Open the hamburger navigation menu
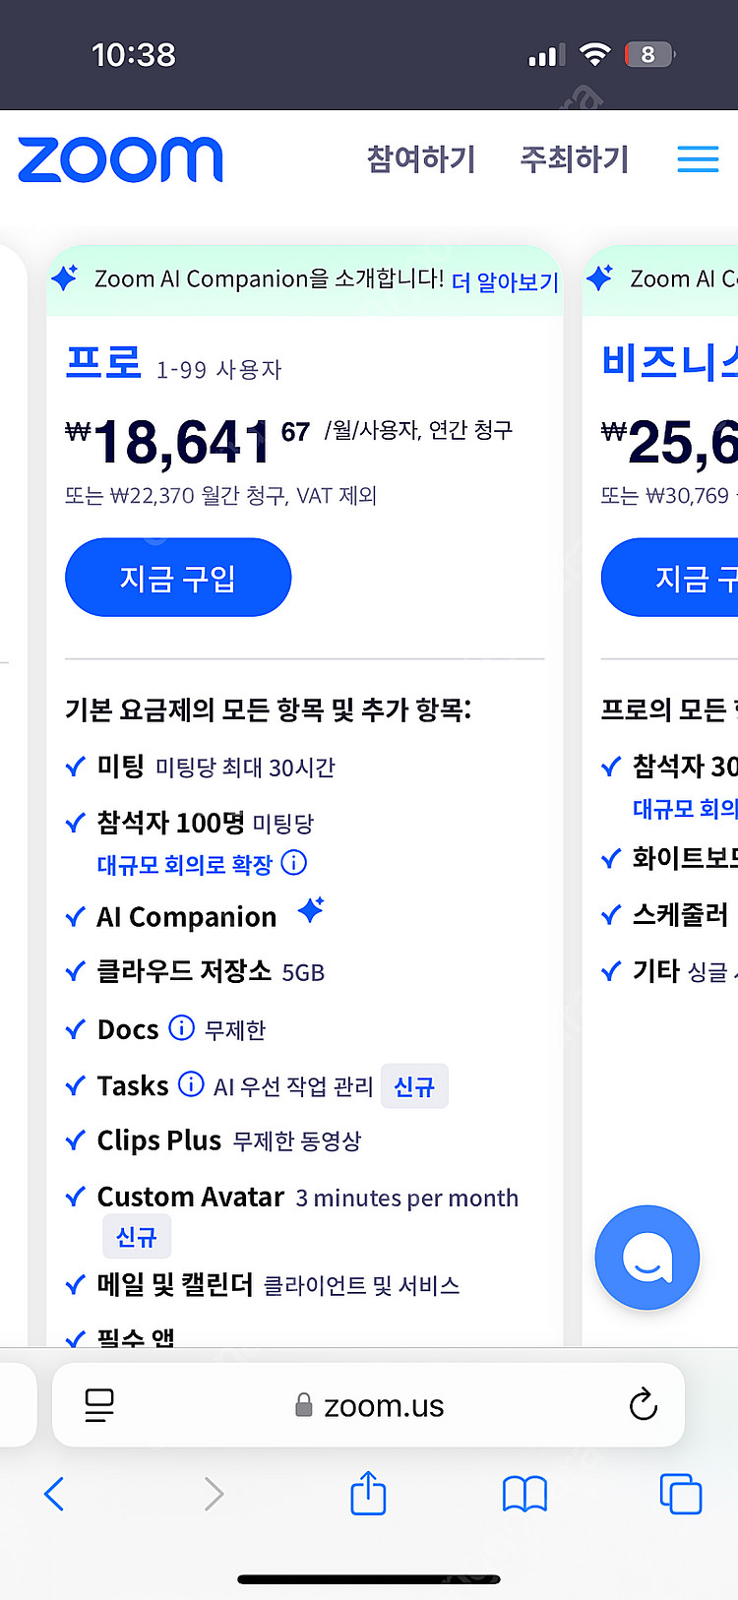The width and height of the screenshot is (738, 1600). (698, 159)
